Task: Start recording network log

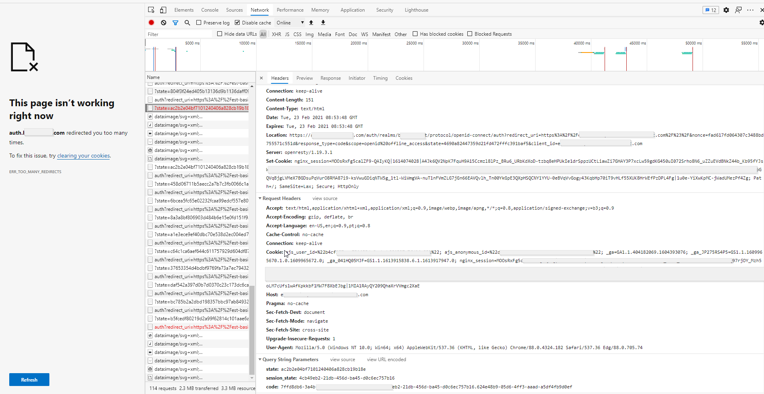Action: tap(151, 22)
